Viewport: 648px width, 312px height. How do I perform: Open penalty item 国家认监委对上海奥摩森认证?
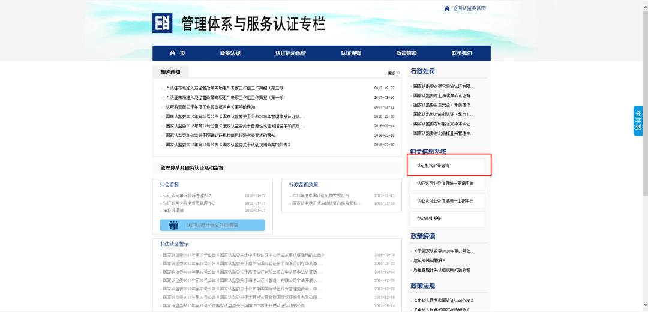click(445, 95)
